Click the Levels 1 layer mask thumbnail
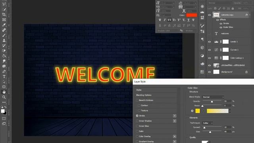The image size is (254, 143). pyautogui.click(x=225, y=42)
